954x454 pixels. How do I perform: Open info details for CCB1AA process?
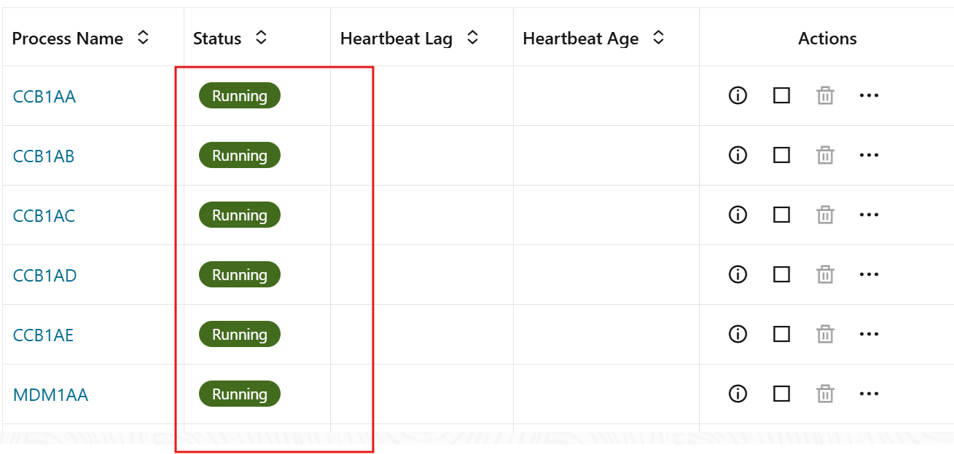[x=737, y=95]
